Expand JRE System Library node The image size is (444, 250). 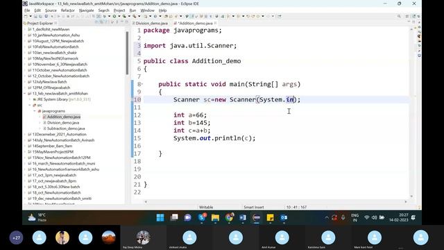point(30,99)
